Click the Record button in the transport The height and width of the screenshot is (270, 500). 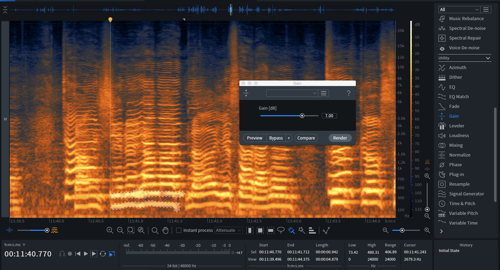click(70, 254)
